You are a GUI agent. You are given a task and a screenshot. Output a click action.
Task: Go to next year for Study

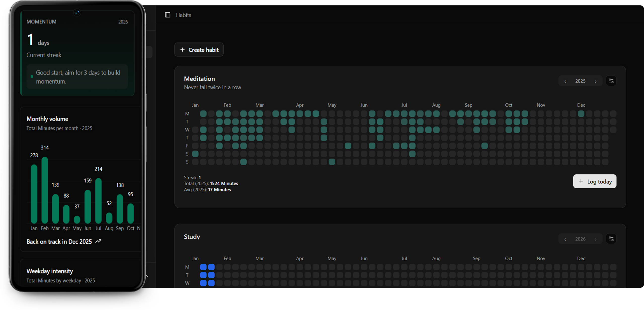[x=595, y=239]
